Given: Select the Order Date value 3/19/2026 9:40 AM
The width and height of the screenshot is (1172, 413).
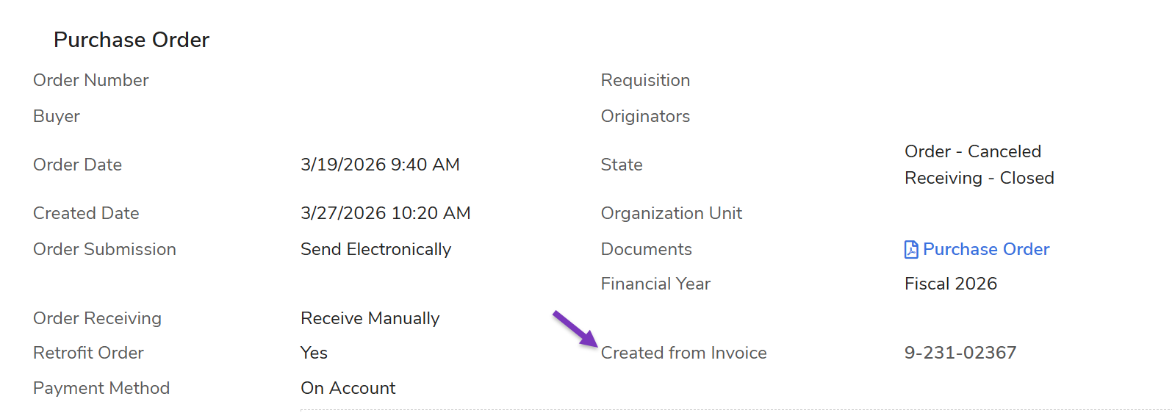Looking at the screenshot, I should (x=380, y=165).
